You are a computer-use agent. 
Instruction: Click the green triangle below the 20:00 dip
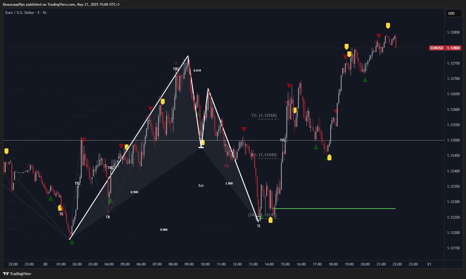coord(365,80)
